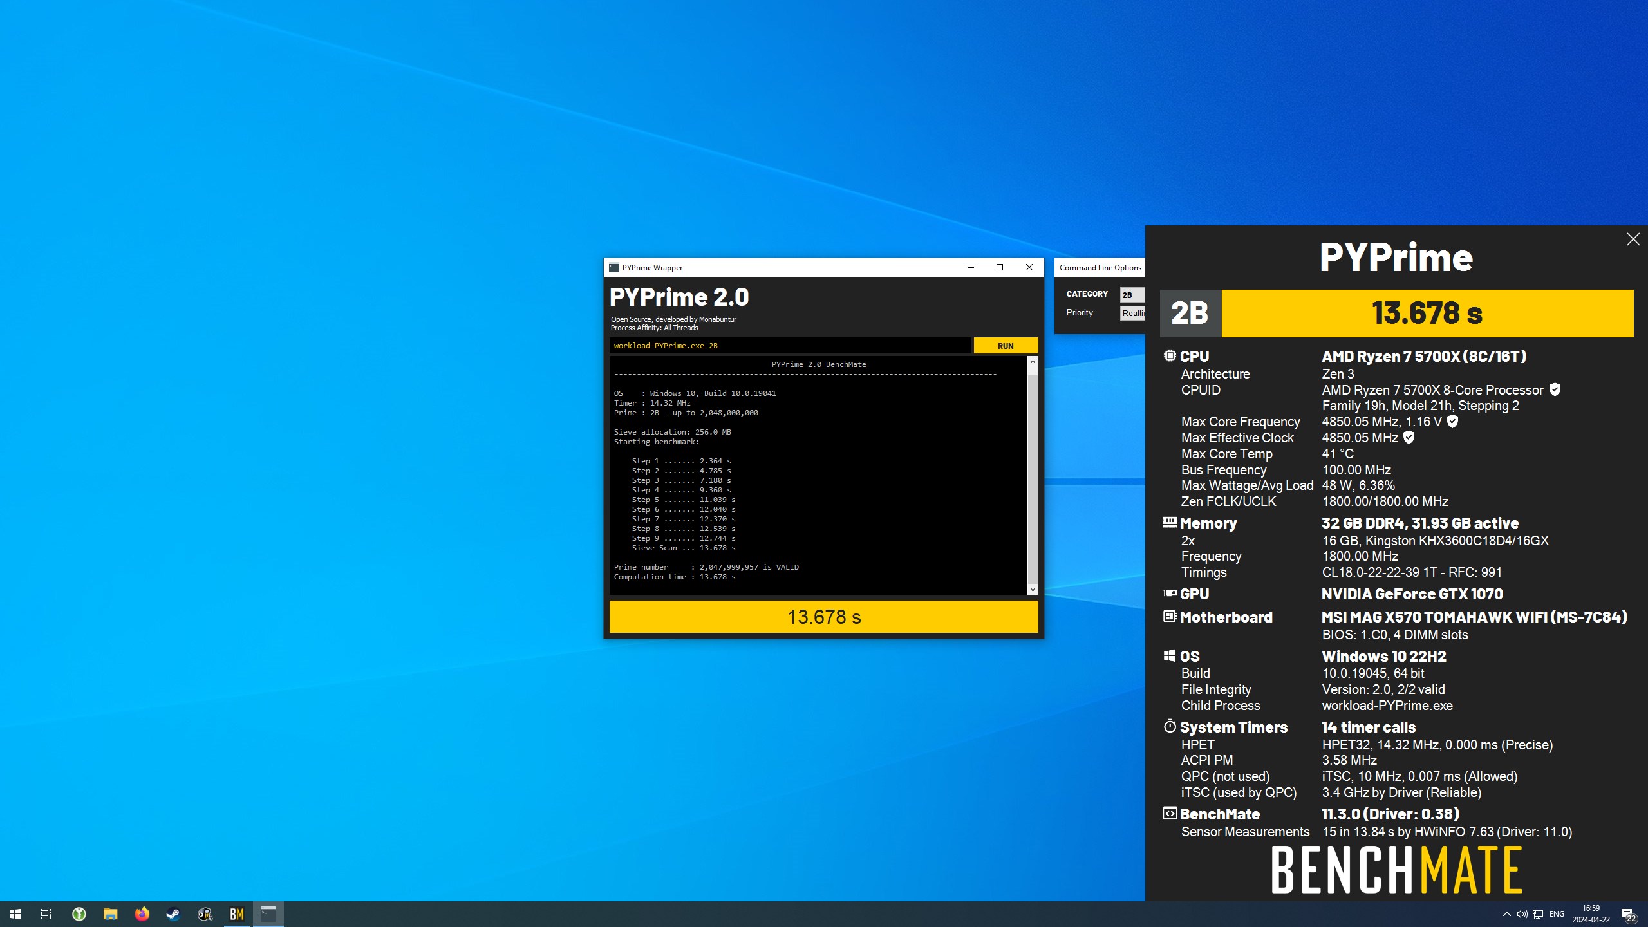Launch Firefox from the taskbar
Image resolution: width=1648 pixels, height=927 pixels.
click(x=142, y=914)
